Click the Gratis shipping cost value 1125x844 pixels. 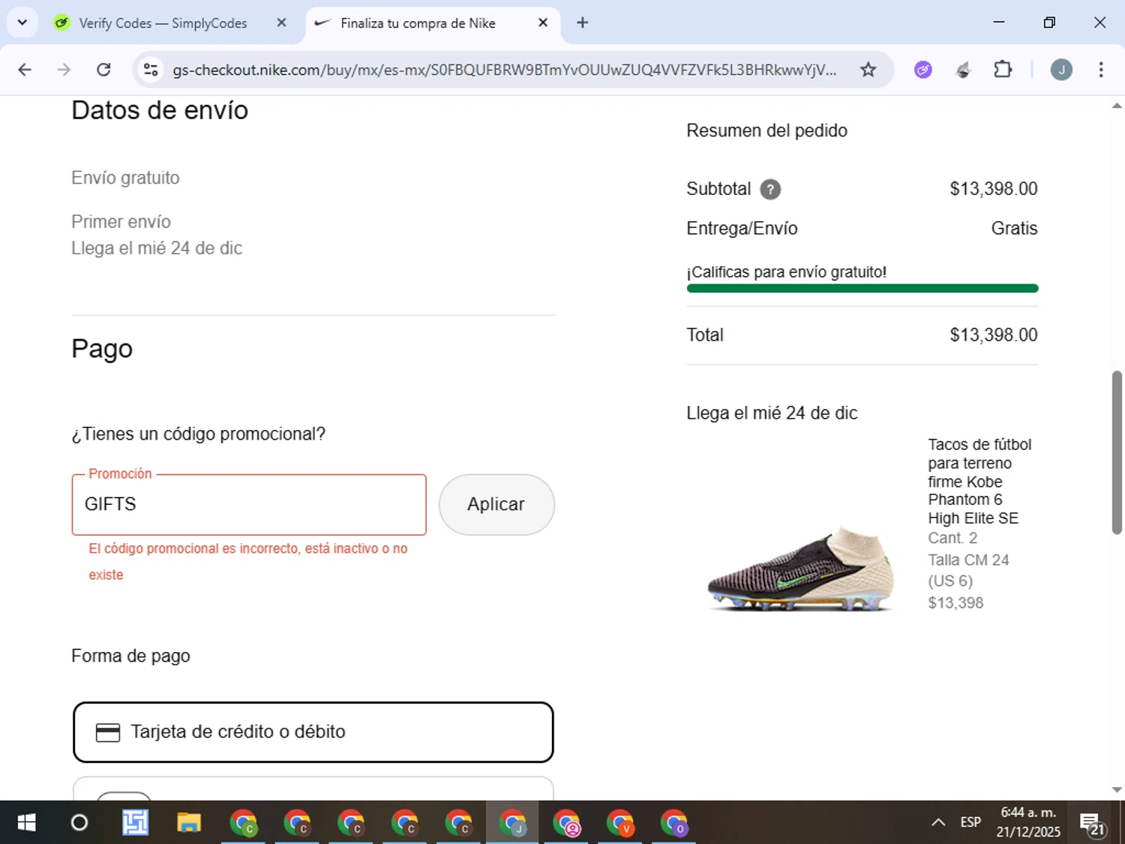[1014, 228]
